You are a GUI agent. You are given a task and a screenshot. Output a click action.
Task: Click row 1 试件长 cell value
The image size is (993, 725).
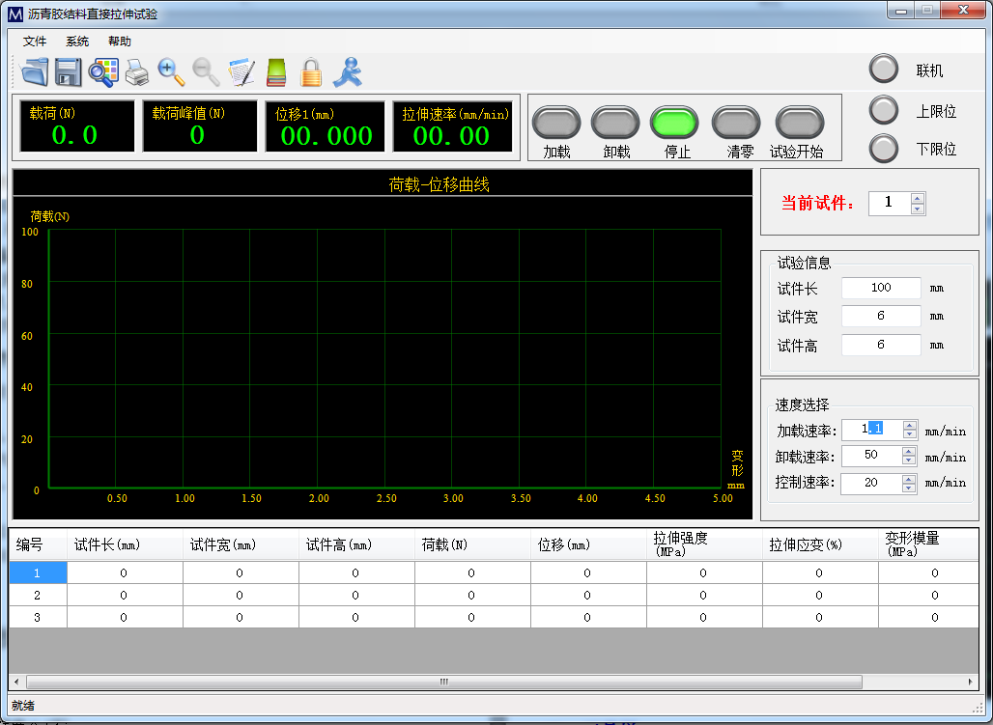pos(124,573)
